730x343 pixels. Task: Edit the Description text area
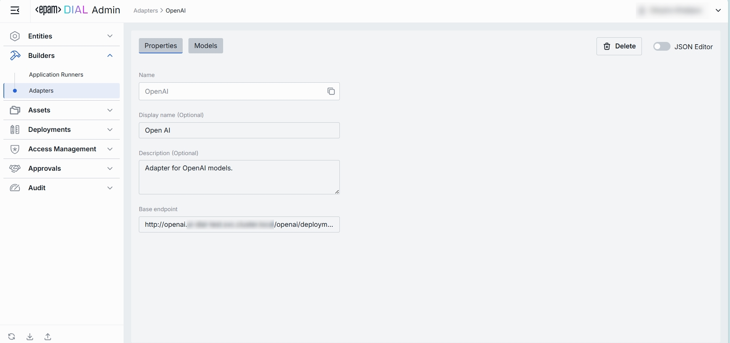(239, 177)
